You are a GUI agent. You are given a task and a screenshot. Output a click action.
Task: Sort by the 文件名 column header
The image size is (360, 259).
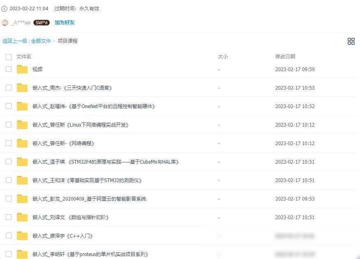point(23,56)
